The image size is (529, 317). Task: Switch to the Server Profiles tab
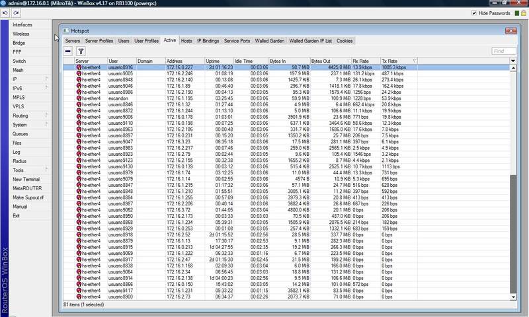[x=99, y=41]
